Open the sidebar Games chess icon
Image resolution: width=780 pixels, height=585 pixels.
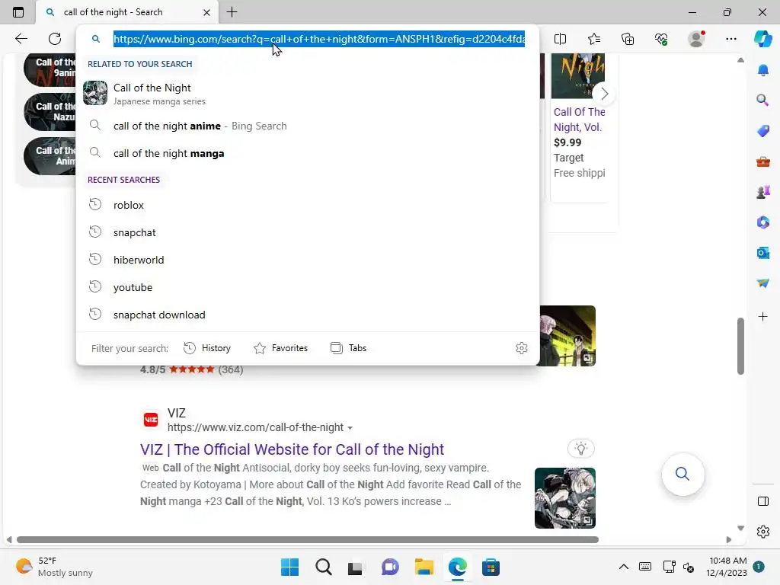point(763,191)
